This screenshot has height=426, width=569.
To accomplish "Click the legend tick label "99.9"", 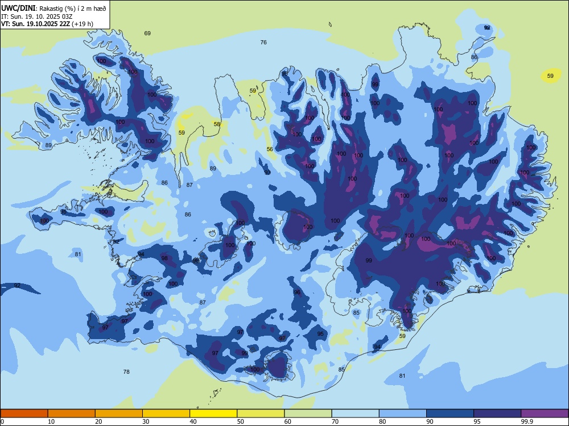I will click(x=526, y=421).
